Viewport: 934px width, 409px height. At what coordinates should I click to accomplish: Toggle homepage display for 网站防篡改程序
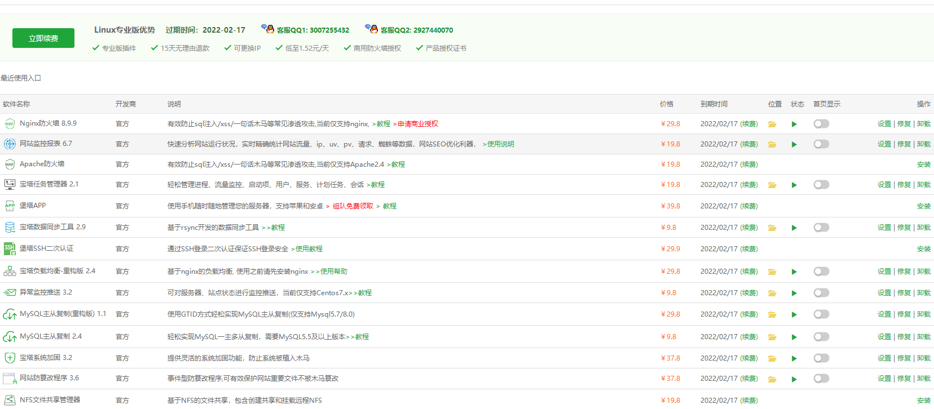821,379
